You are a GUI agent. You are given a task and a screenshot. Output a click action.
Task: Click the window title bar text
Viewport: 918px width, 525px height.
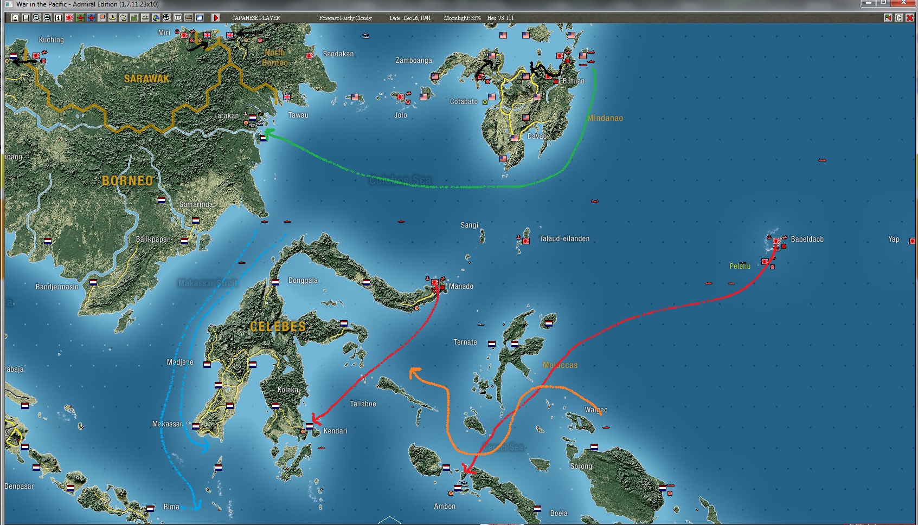87,4
